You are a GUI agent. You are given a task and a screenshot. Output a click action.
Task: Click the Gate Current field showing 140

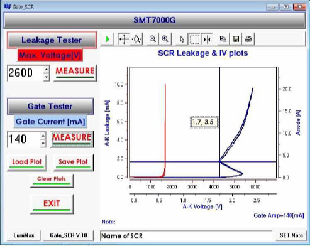(24, 139)
